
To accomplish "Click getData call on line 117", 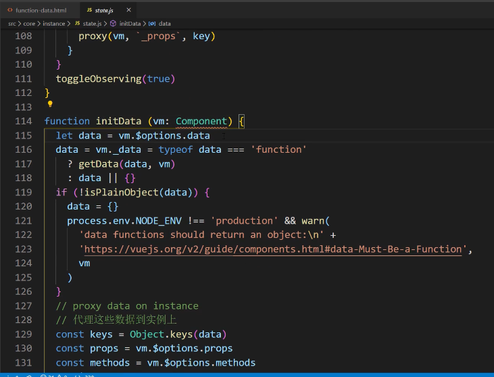I will (x=99, y=164).
